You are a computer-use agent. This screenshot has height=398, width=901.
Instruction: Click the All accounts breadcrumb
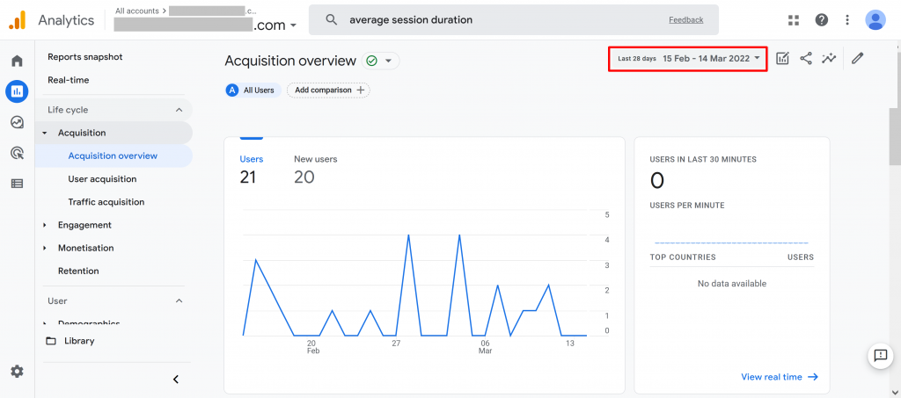tap(137, 11)
